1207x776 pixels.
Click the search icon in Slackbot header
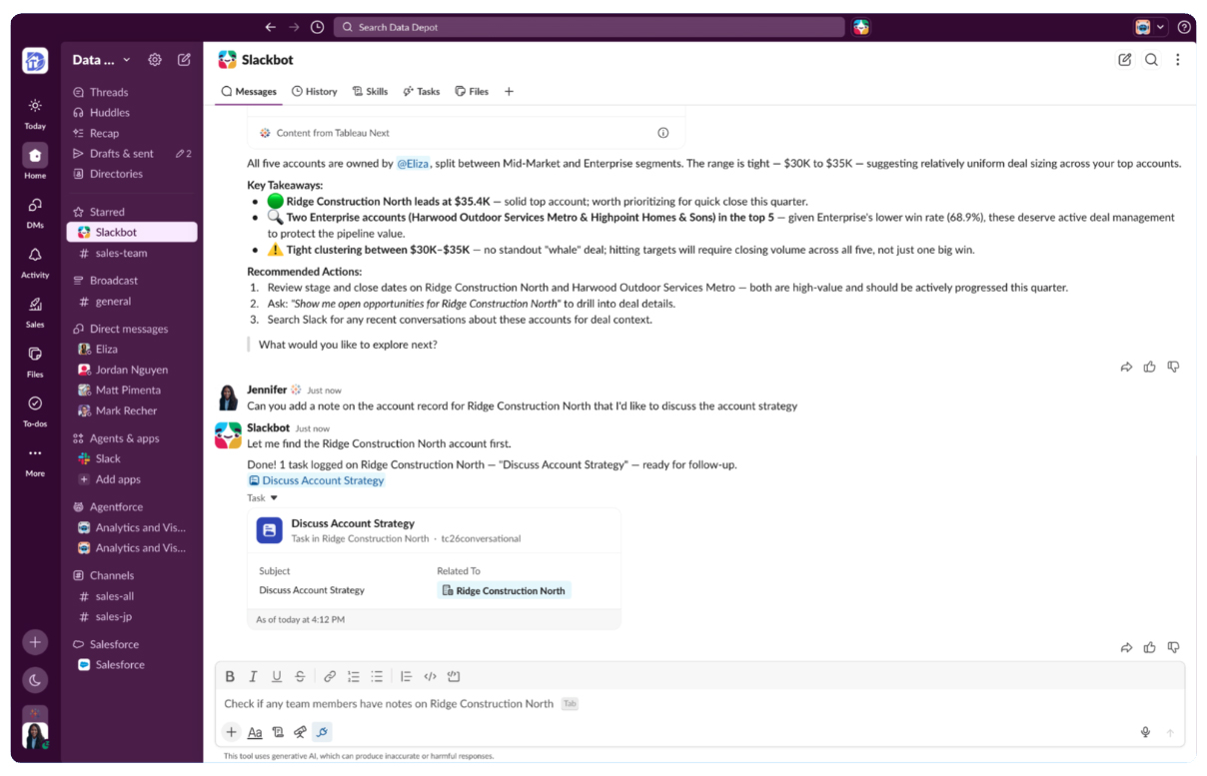click(x=1151, y=60)
